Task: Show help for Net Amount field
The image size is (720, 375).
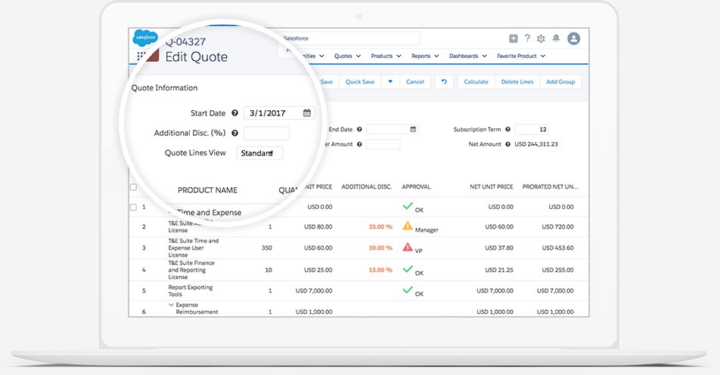Action: tap(508, 144)
